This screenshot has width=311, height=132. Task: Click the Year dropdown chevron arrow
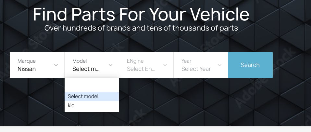tap(220, 65)
